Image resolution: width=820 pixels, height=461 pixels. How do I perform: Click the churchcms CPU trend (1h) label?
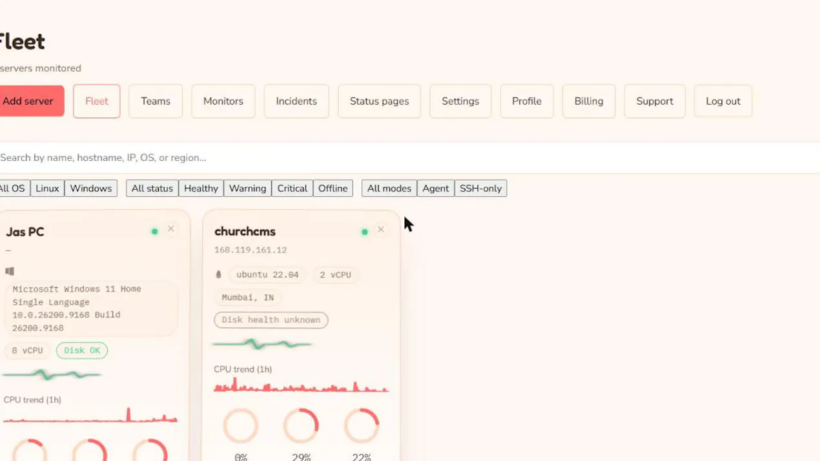243,369
